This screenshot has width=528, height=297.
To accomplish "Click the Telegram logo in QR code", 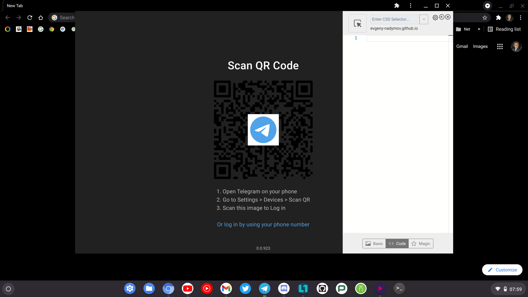I will point(263,130).
